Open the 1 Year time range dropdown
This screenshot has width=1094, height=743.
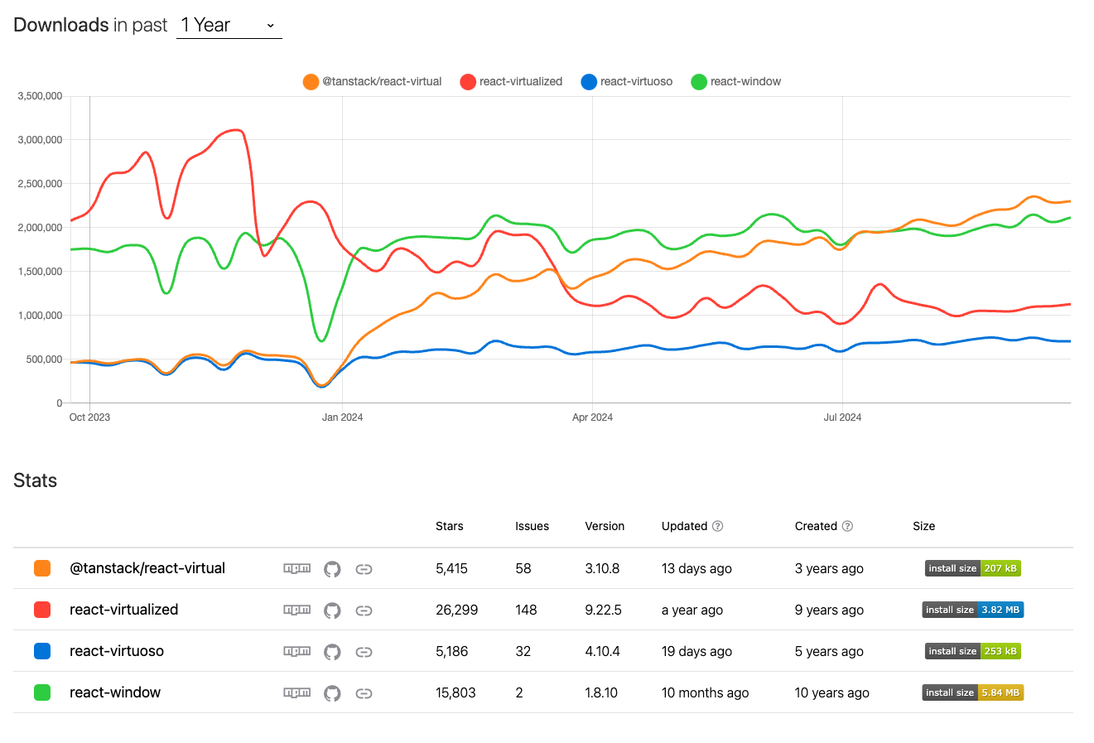(x=229, y=26)
